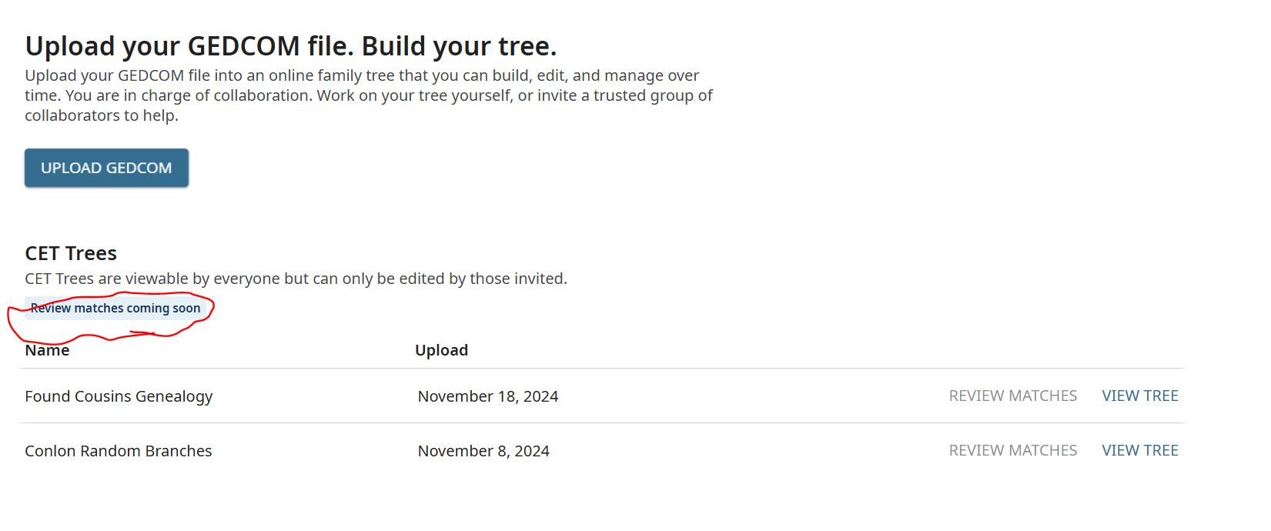Click the Upload column header
This screenshot has height=531, width=1271.
coord(441,350)
